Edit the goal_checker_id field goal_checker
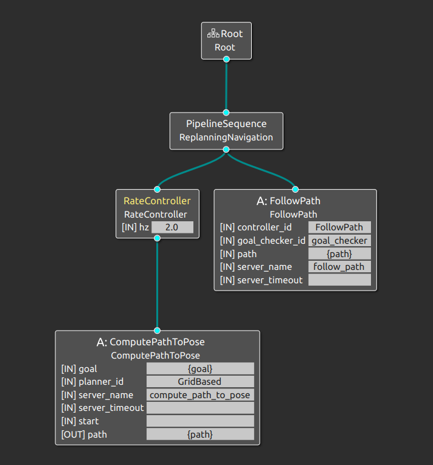This screenshot has width=433, height=465. pyautogui.click(x=339, y=241)
